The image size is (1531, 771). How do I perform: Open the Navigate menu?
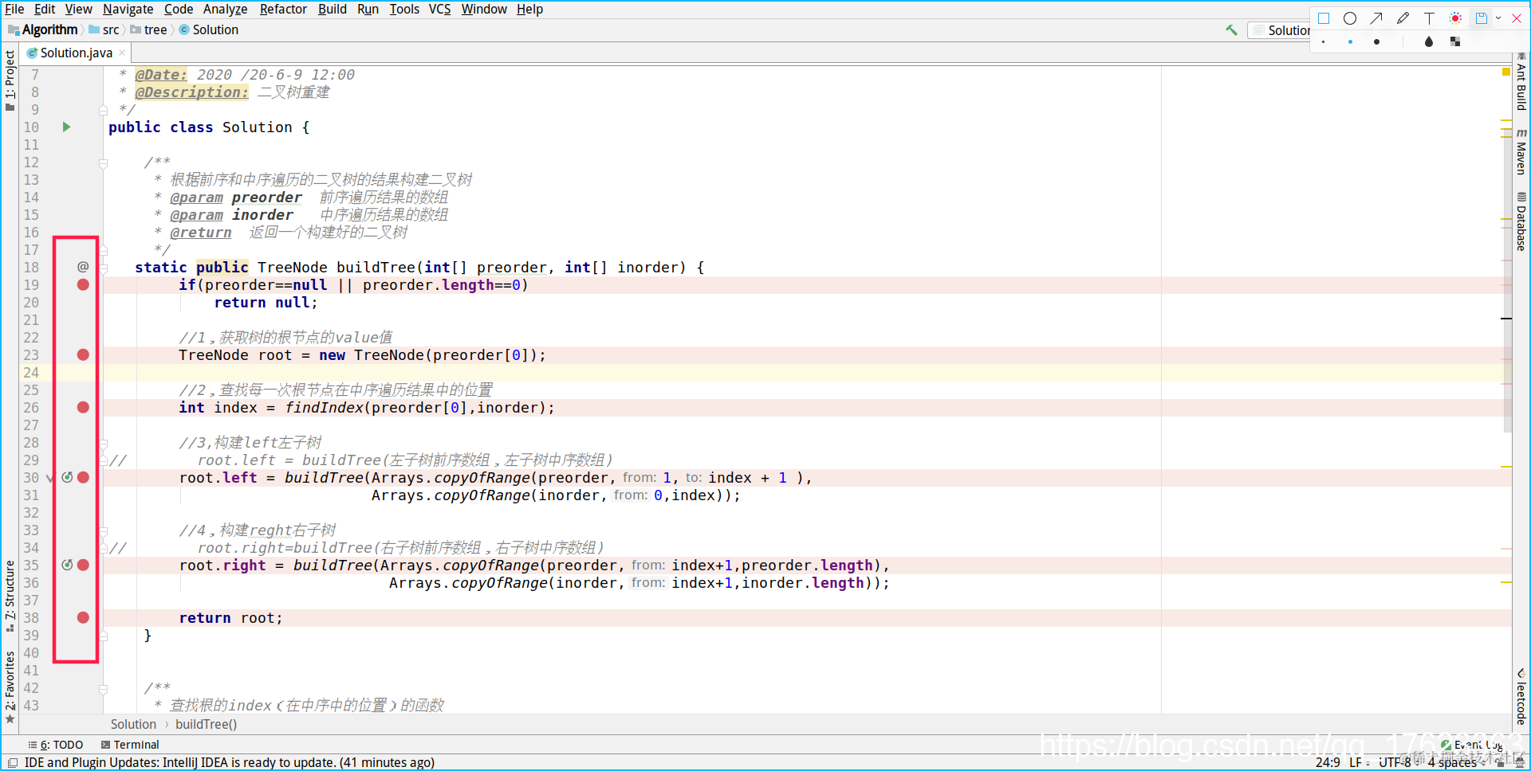(x=128, y=9)
